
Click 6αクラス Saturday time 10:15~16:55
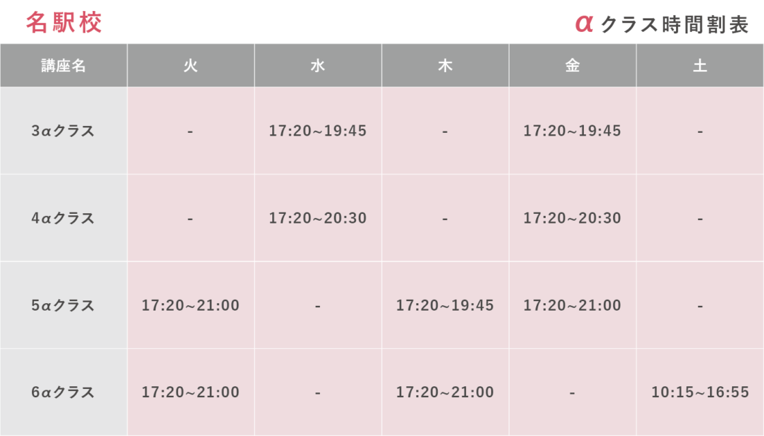(700, 393)
